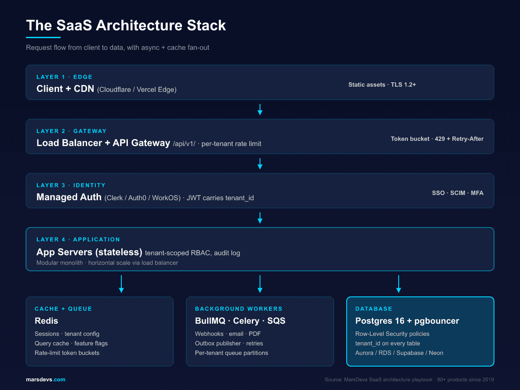Click 'JWT carries tenant_id' text
The image size is (520, 390).
point(220,198)
